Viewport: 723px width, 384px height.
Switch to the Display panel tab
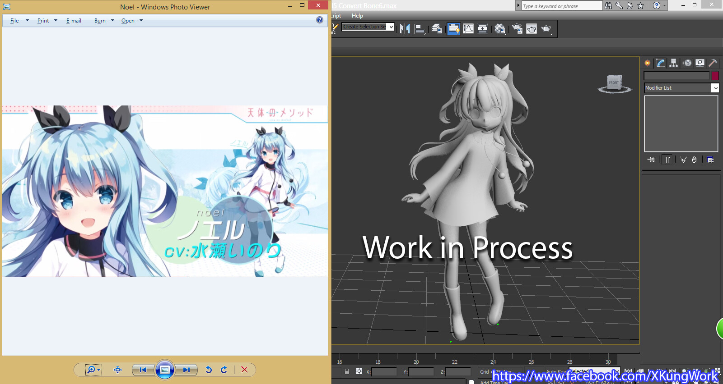pos(700,63)
